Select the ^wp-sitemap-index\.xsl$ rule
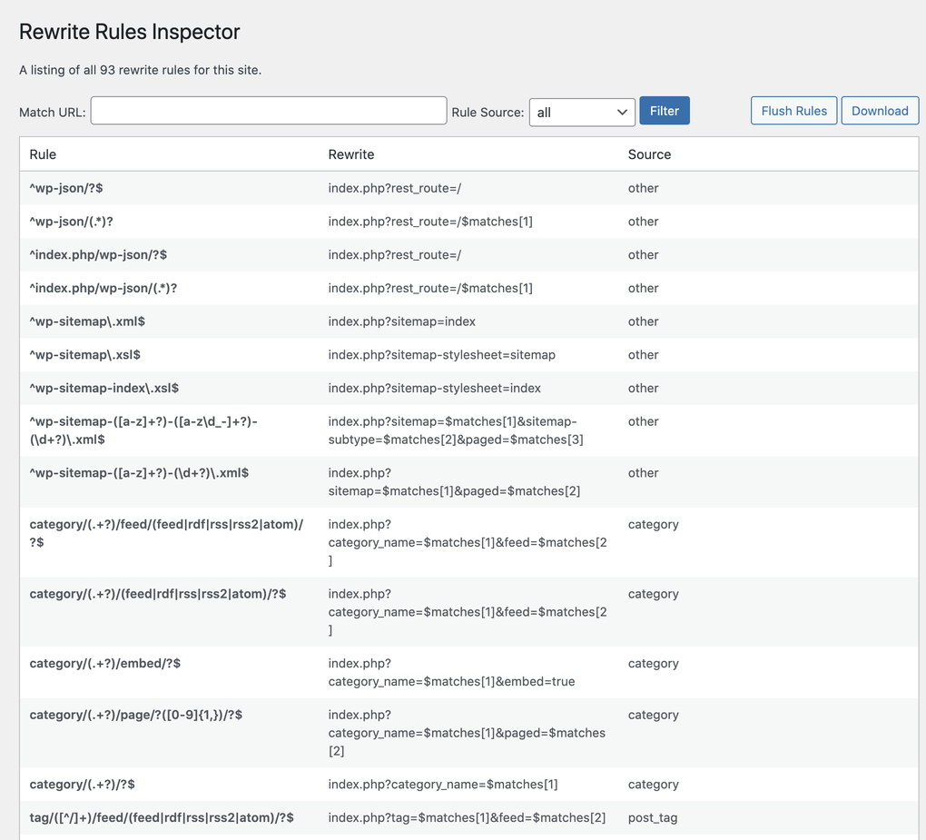The image size is (926, 840). click(x=103, y=389)
